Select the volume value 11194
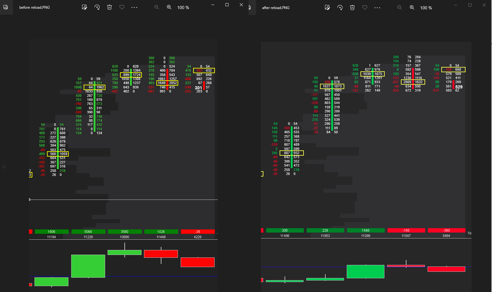 [x=52, y=237]
